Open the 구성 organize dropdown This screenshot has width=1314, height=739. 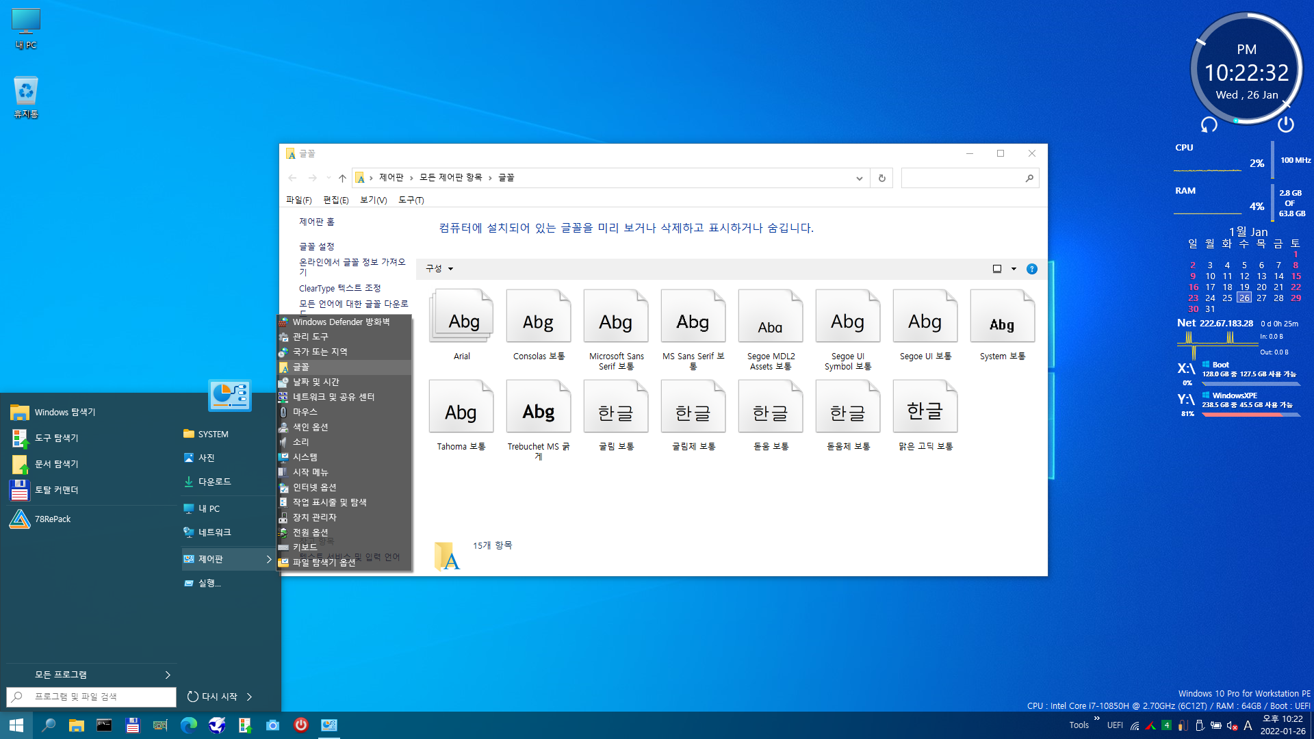click(439, 268)
